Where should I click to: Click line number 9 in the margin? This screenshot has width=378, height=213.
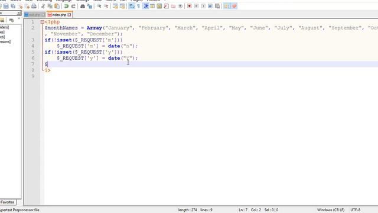33,76
